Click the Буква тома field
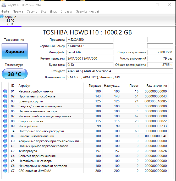The width and height of the screenshot is (176, 181). point(90,65)
